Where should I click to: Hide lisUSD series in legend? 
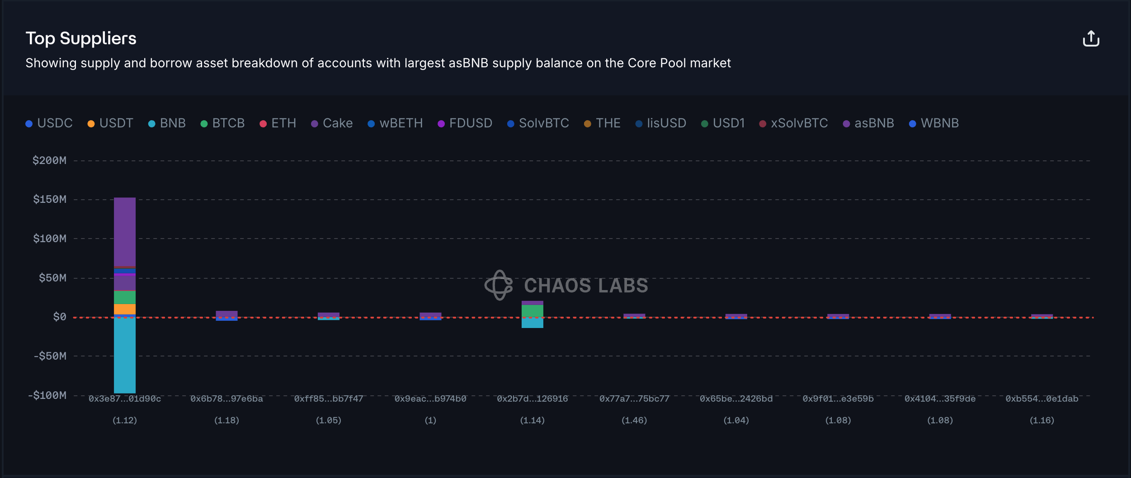(661, 123)
